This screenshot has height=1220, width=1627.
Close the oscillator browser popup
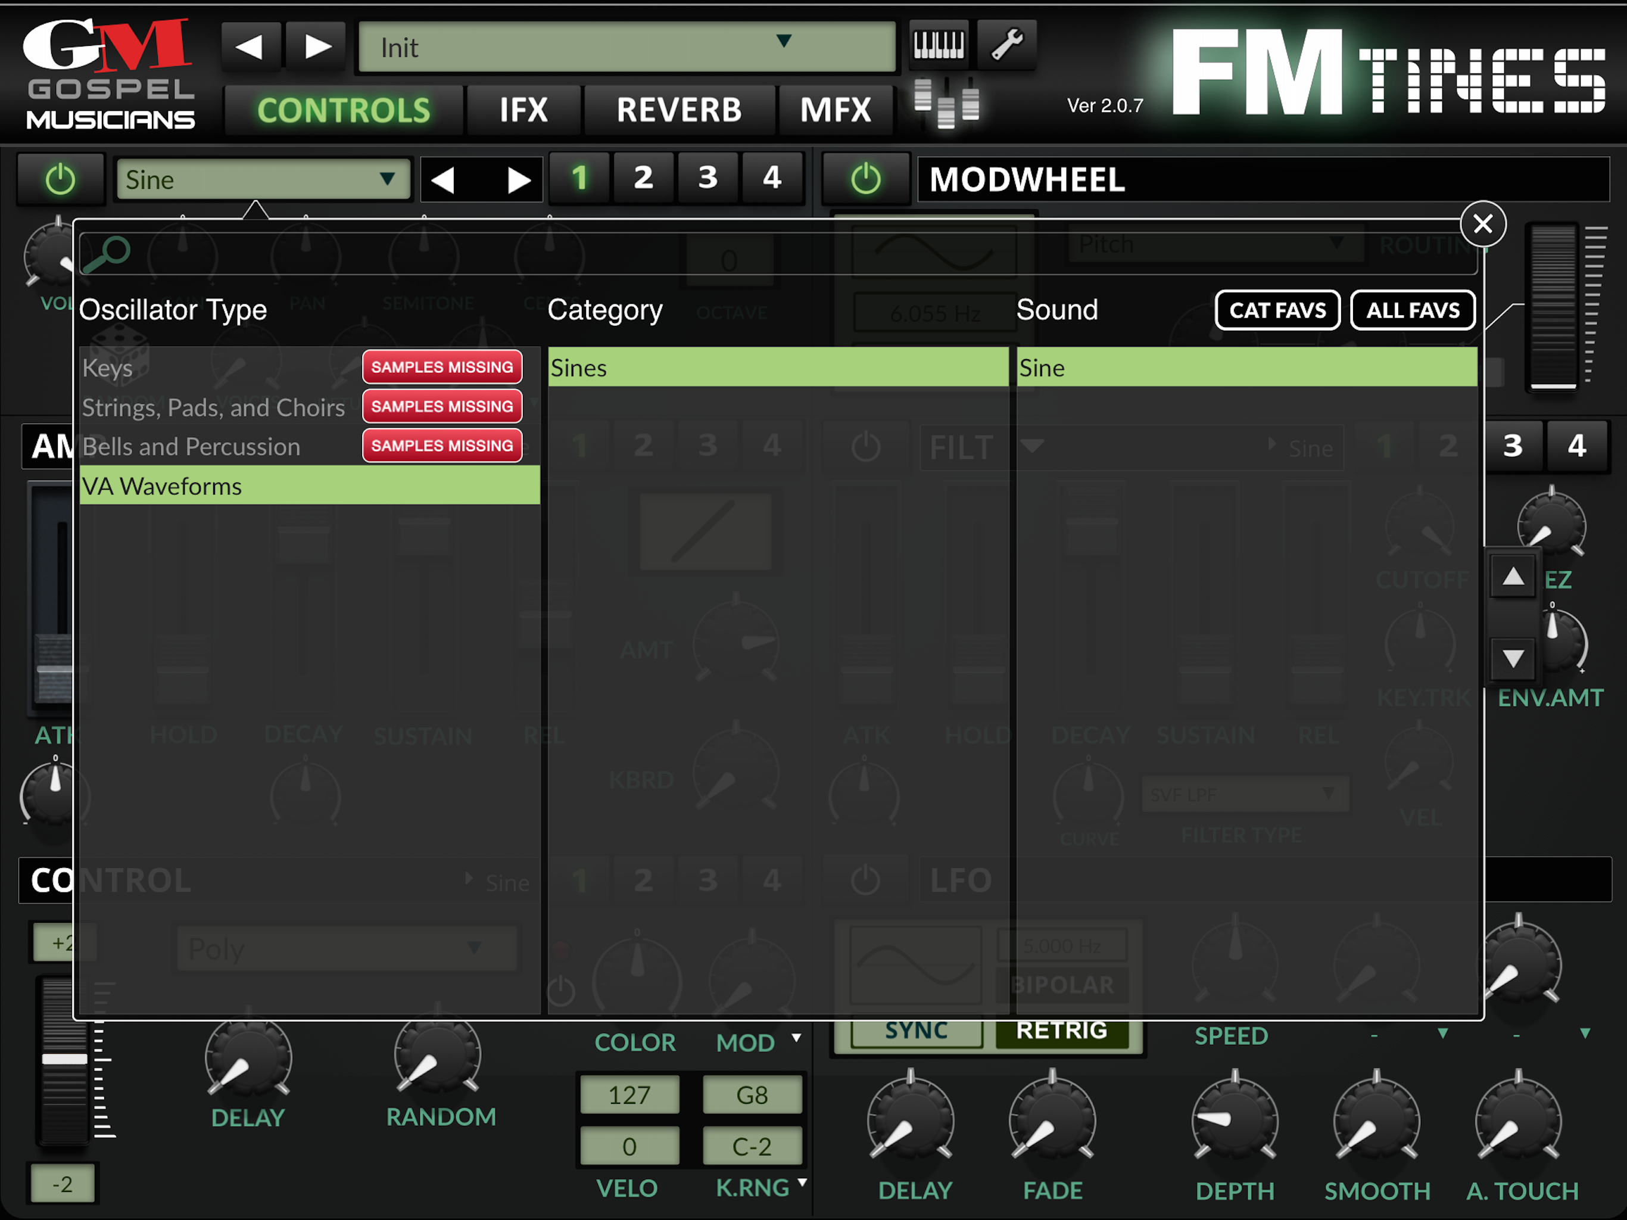pyautogui.click(x=1483, y=224)
